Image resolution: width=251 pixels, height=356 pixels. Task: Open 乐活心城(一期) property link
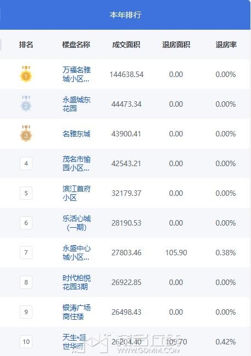[76, 223]
